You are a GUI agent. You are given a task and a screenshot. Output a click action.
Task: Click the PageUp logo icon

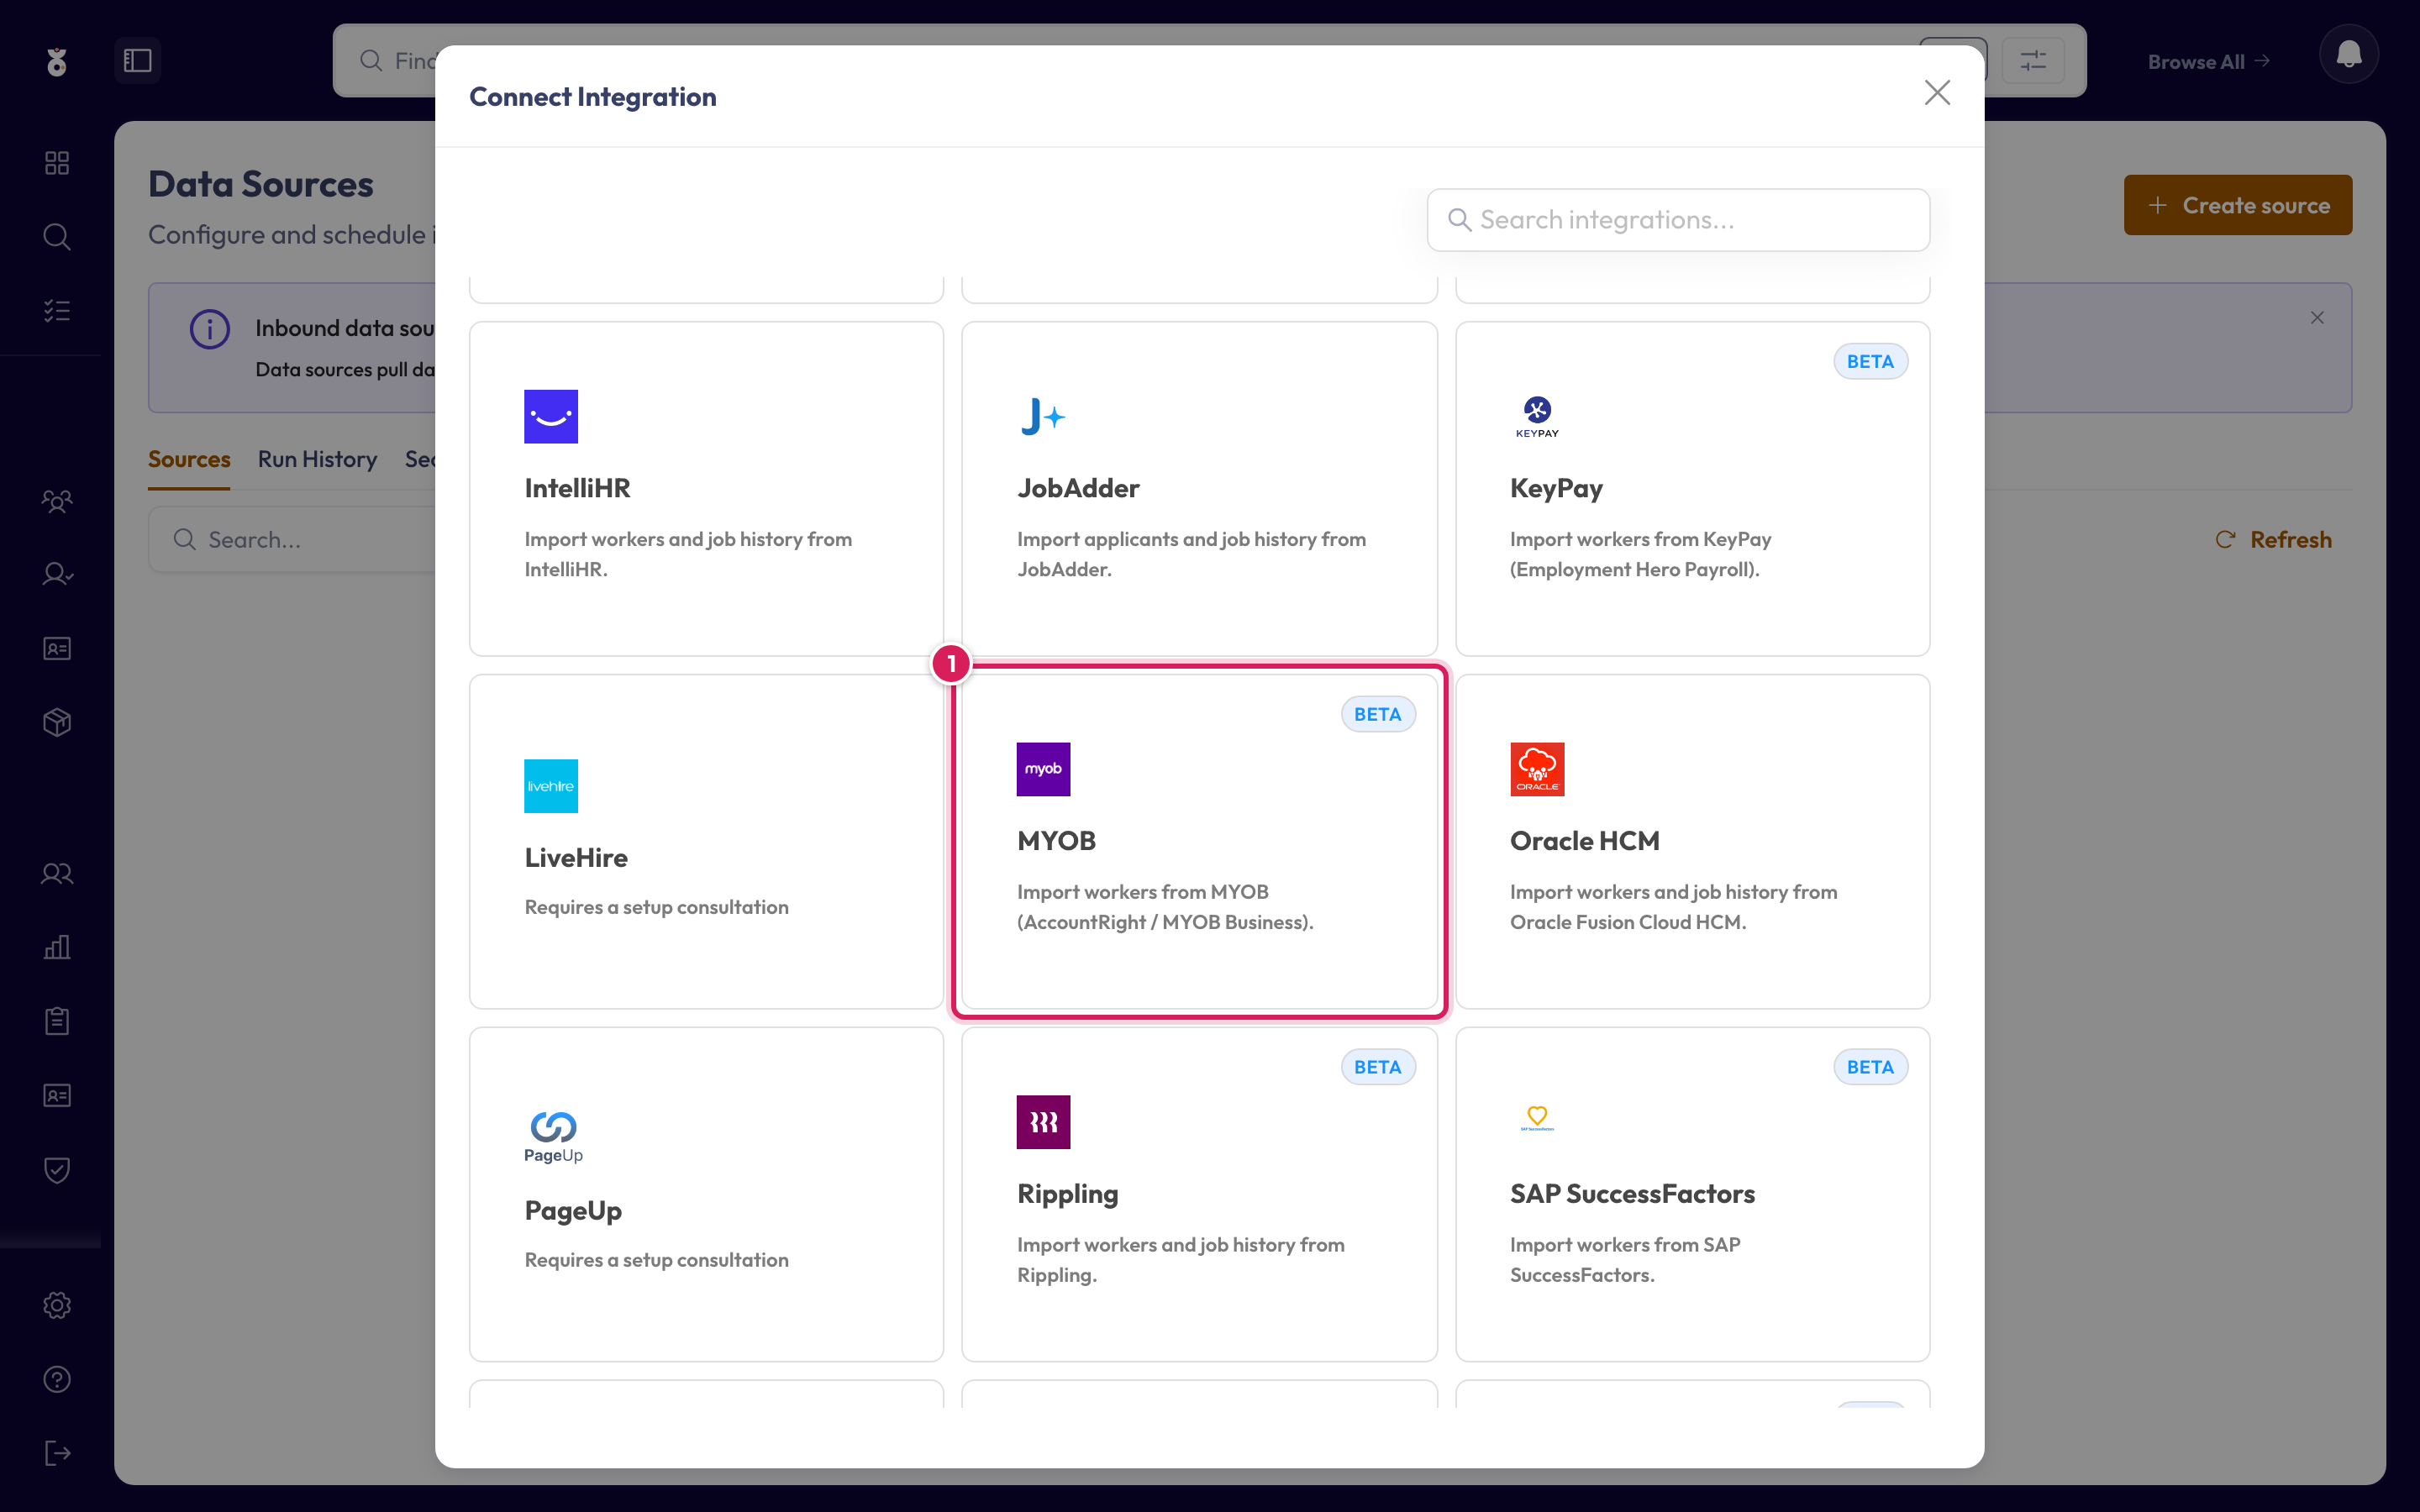(553, 1137)
